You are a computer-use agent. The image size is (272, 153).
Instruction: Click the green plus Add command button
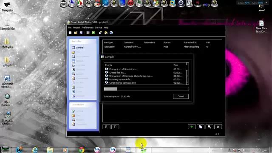click(x=192, y=127)
